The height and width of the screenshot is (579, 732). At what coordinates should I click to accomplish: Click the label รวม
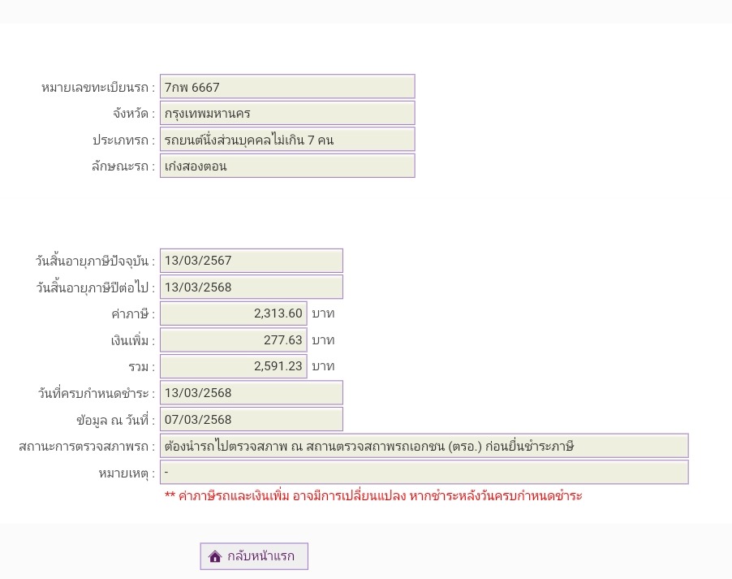coord(141,367)
